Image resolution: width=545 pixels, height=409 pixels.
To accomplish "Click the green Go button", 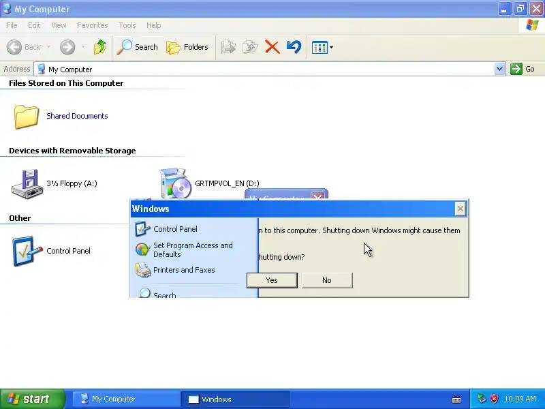I will (x=523, y=69).
